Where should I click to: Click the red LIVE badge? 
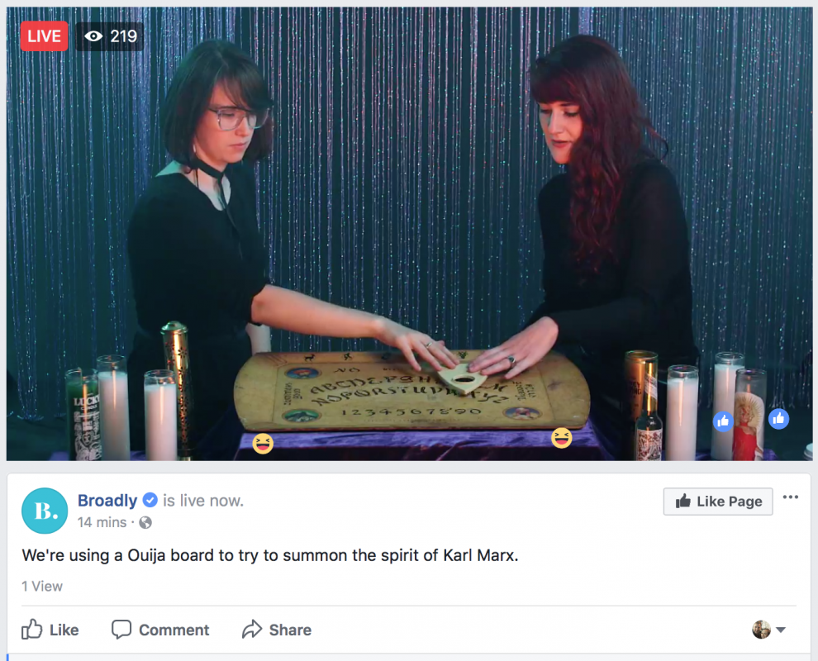[45, 36]
